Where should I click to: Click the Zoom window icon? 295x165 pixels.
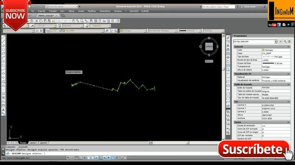point(82,21)
